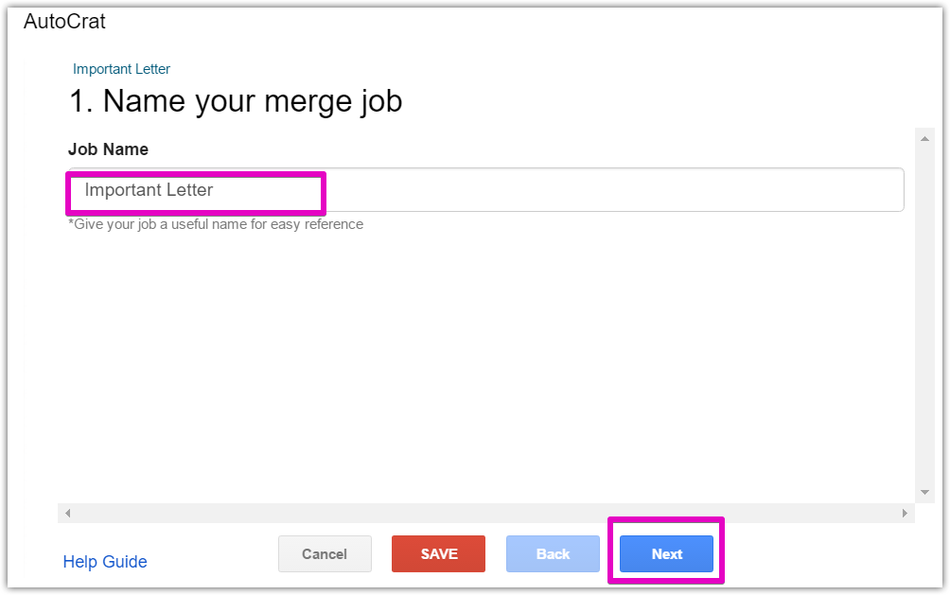The image size is (950, 595).
Task: Click the horizontal scrollbar left arrow
Action: coord(67,513)
